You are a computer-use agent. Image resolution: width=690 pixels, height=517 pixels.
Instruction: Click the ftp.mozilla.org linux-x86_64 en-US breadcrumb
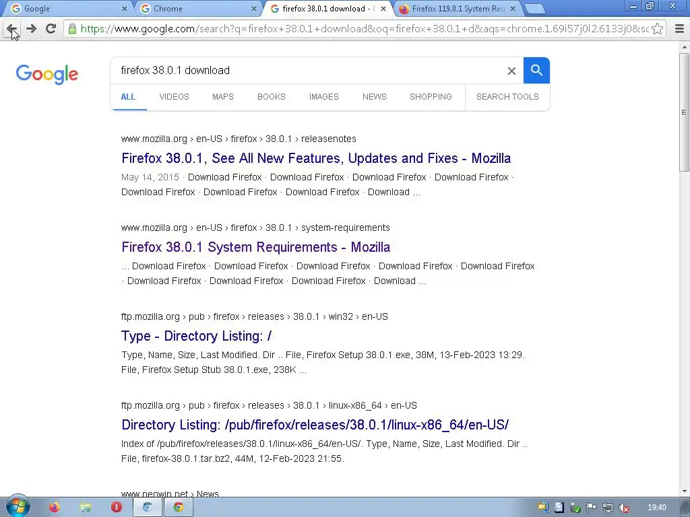pos(269,405)
